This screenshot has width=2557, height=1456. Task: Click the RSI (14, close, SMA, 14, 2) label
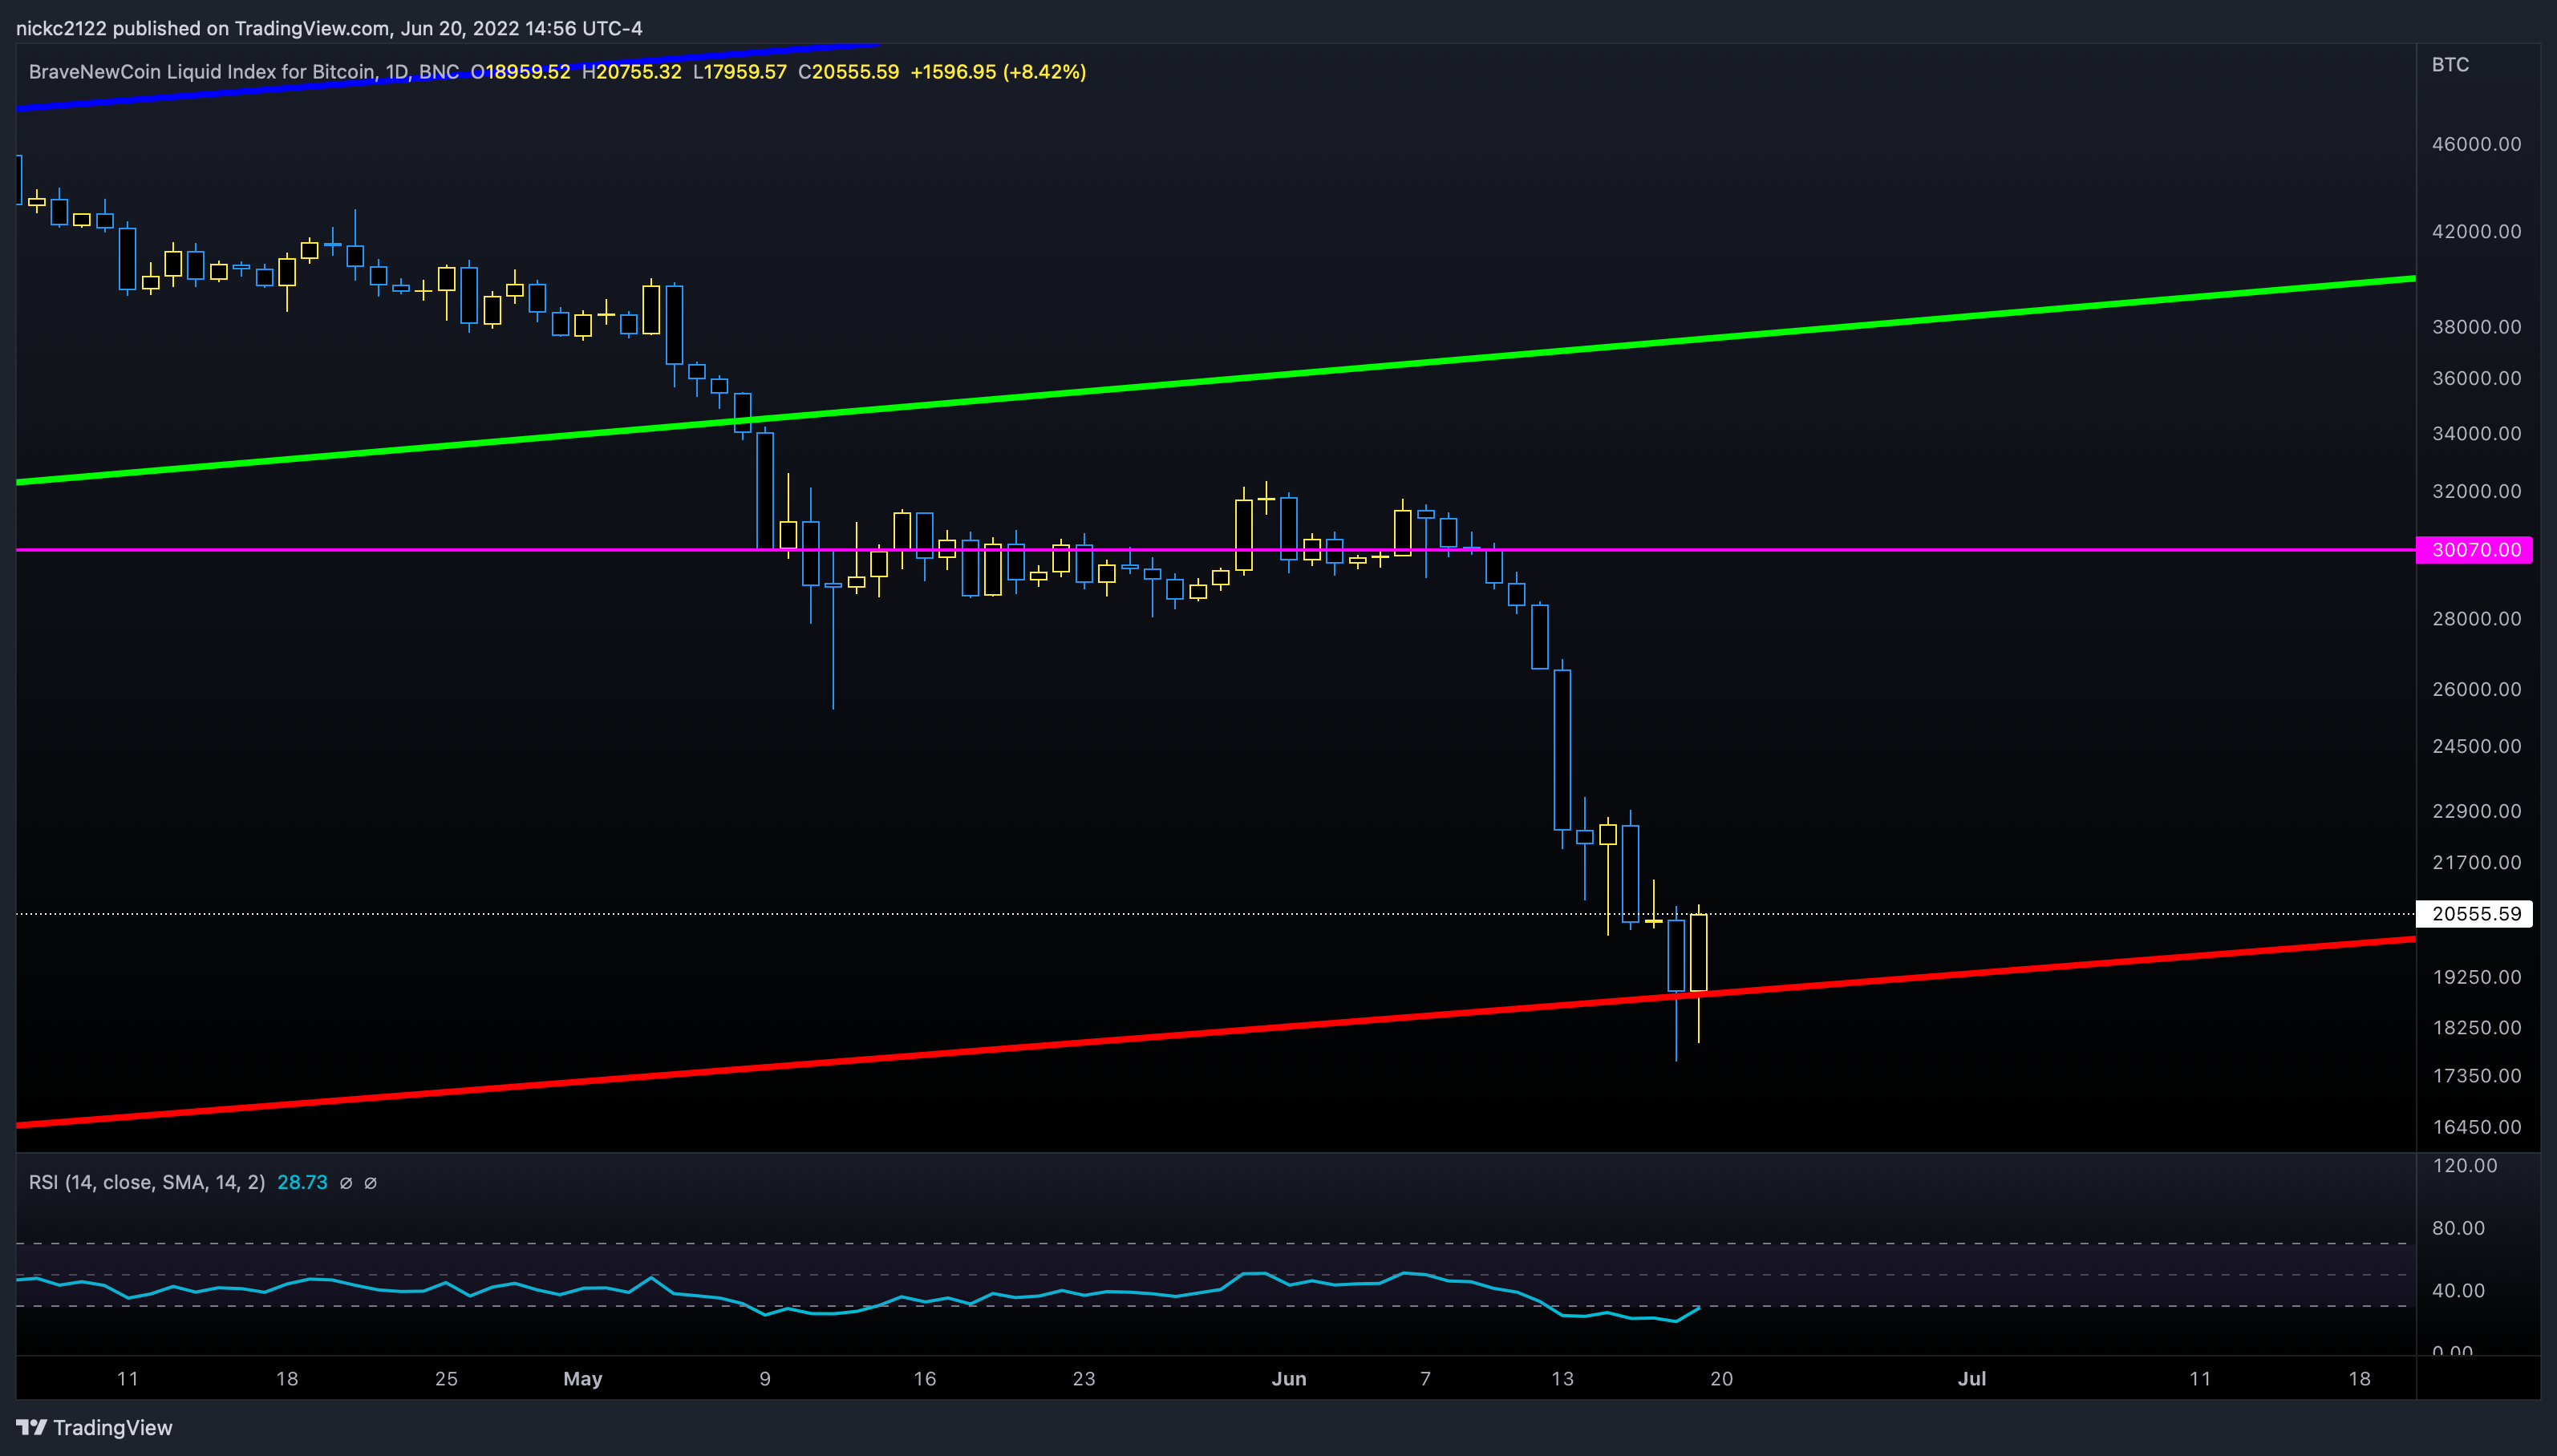point(147,1183)
